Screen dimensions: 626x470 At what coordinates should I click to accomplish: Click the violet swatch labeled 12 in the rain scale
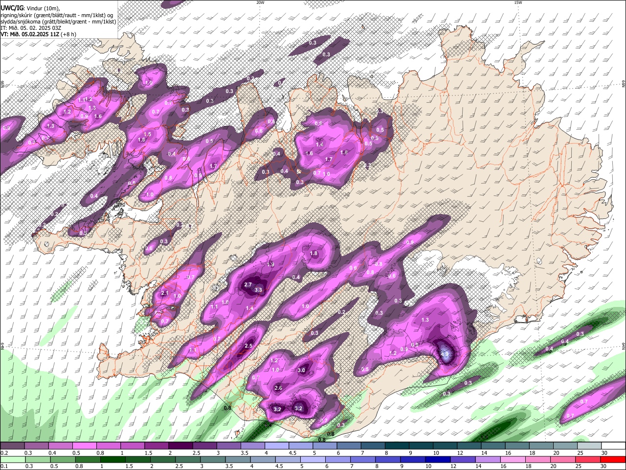pos(463,460)
